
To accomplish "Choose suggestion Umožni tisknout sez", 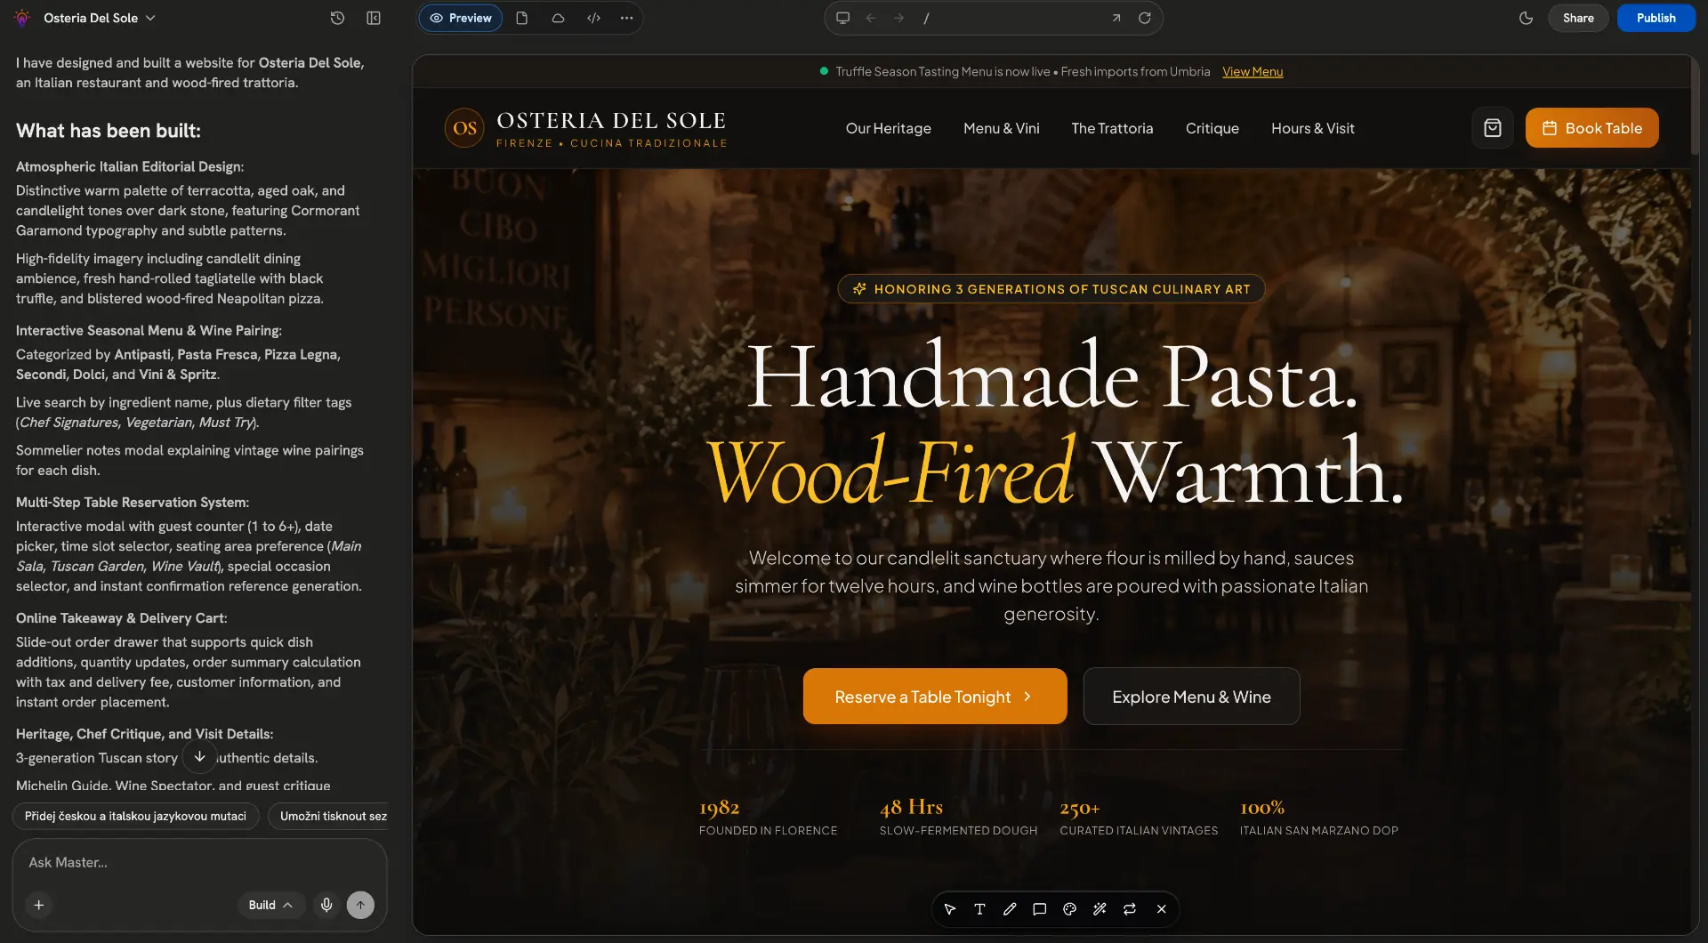I will coord(329,816).
